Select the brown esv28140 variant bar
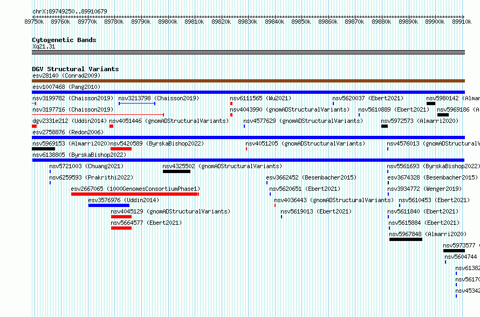Image resolution: width=480 pixels, height=317 pixels. coord(248,81)
